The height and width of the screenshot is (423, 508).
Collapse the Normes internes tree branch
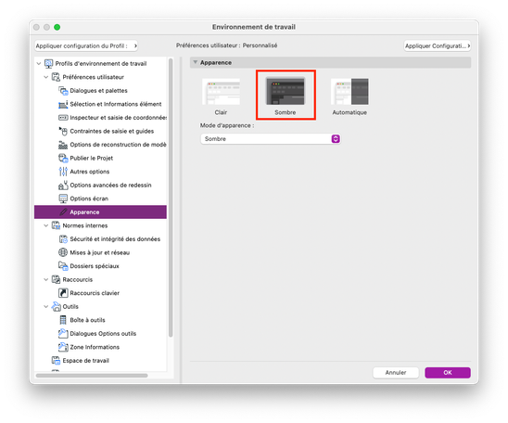(46, 225)
